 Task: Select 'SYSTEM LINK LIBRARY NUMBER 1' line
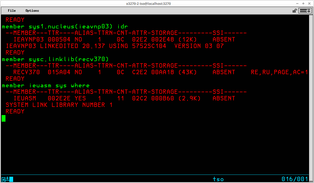pos(59,105)
